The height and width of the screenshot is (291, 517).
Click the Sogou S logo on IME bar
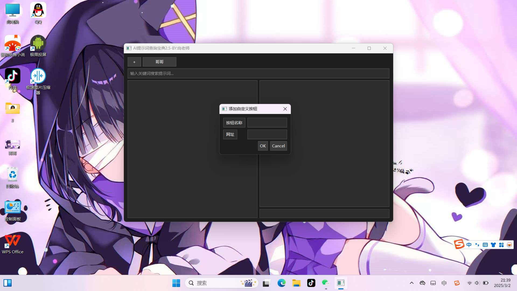point(459,244)
